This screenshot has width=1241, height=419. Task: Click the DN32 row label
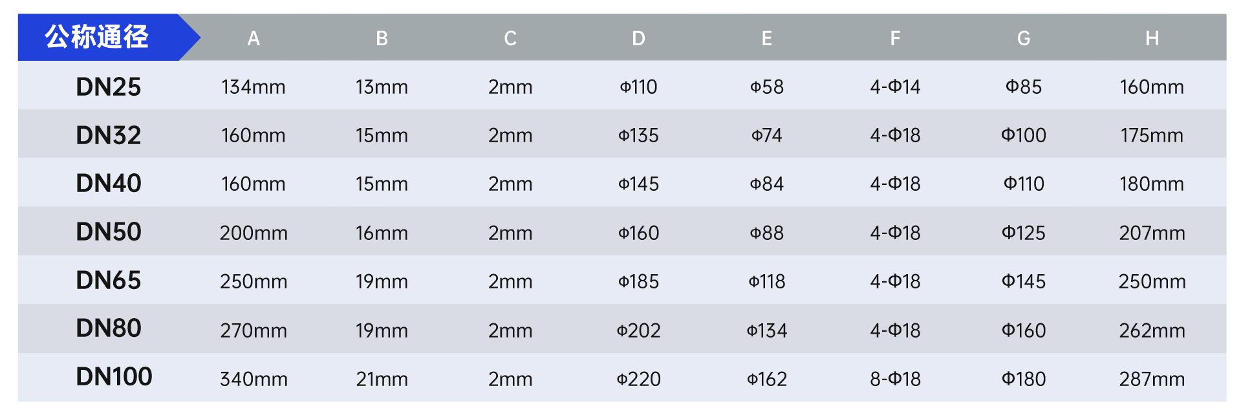pos(109,135)
